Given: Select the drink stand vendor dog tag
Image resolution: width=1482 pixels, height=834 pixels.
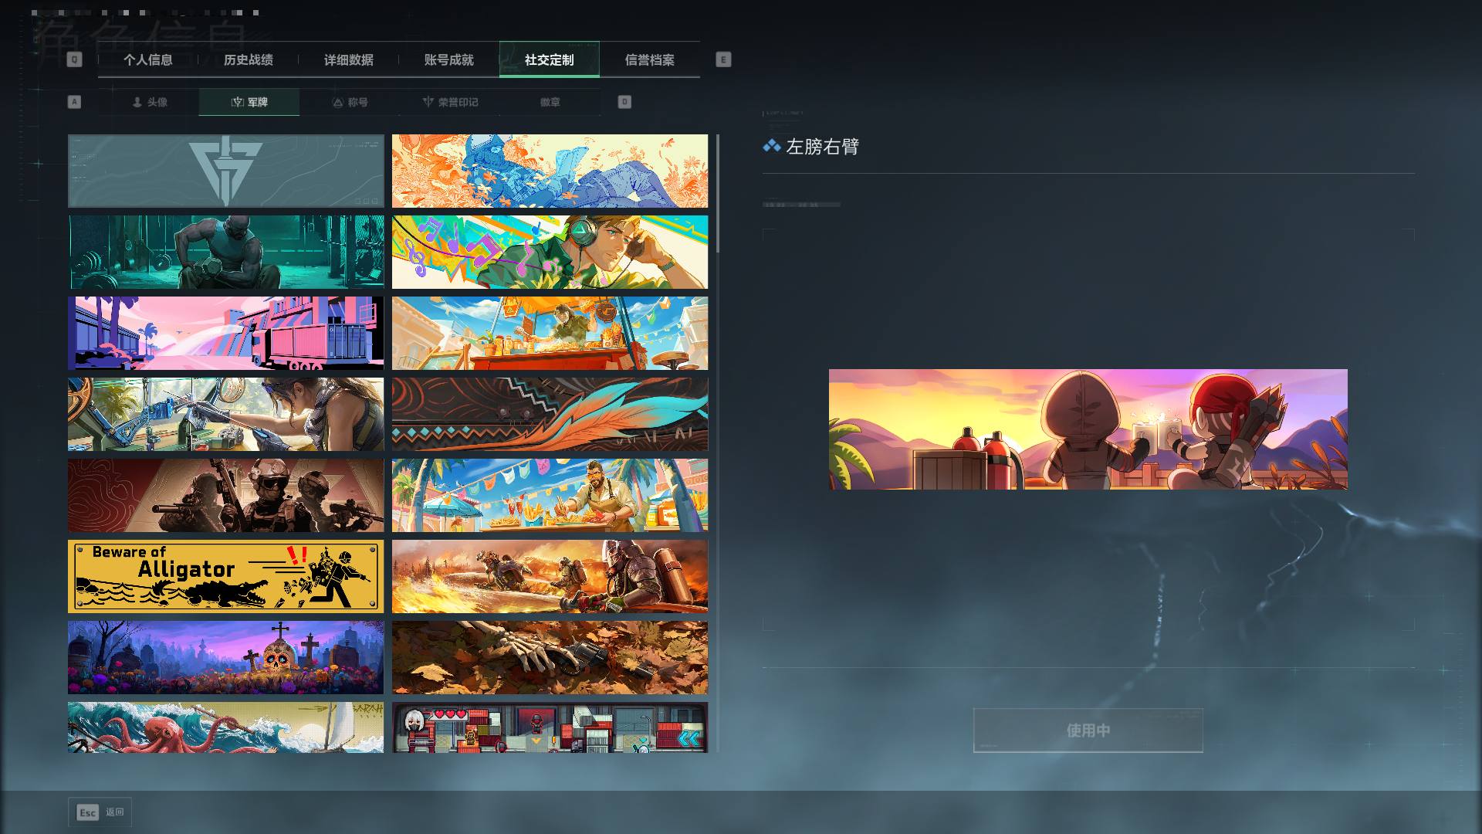Looking at the screenshot, I should click(550, 334).
